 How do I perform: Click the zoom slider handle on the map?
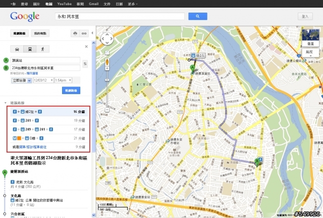tap(107, 80)
